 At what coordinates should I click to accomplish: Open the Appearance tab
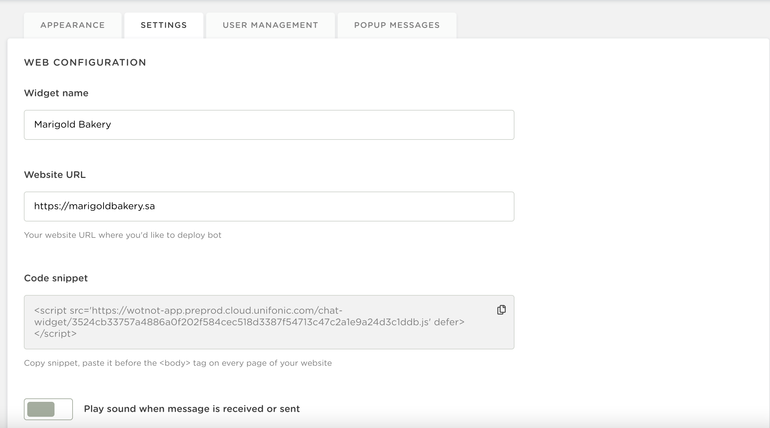point(73,25)
